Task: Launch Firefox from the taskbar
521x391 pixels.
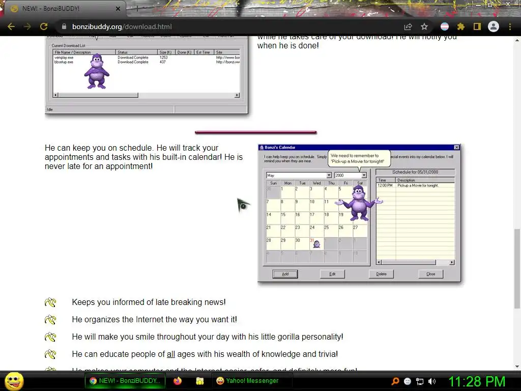Action: pos(178,381)
